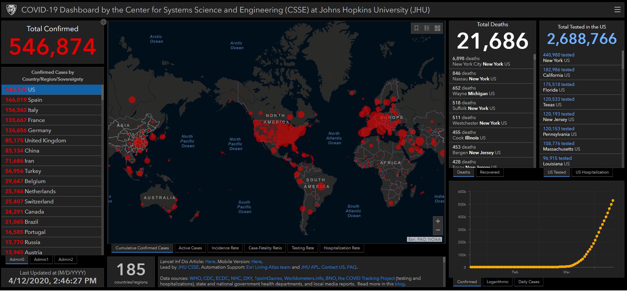Show the Recovered list tab
This screenshot has height=291, width=627.
pyautogui.click(x=489, y=172)
